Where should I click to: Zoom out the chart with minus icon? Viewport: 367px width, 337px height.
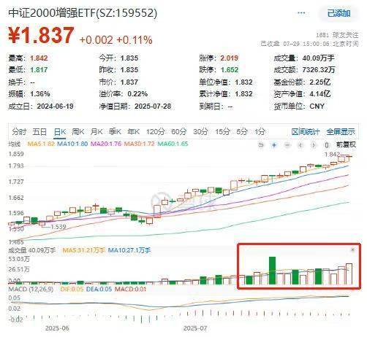pyautogui.click(x=287, y=145)
